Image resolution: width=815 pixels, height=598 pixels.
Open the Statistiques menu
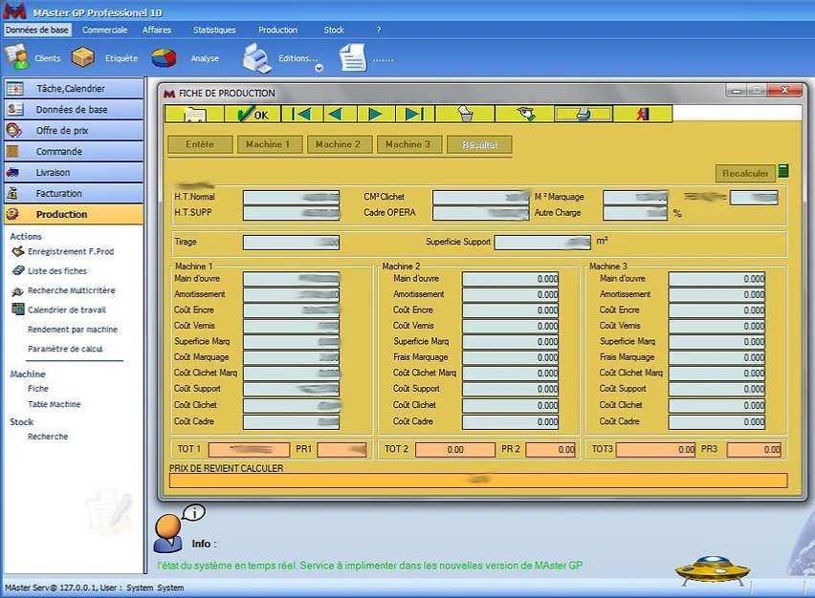coord(214,30)
